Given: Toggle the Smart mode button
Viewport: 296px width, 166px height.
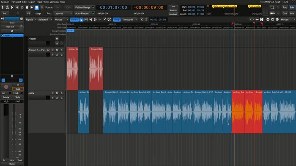Looking at the screenshot, I should pos(74,19).
